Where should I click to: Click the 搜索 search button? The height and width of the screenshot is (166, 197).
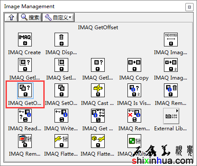30,18
